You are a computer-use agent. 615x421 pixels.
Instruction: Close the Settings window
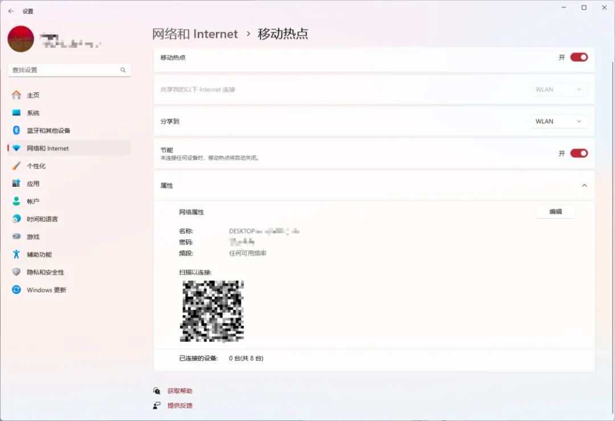pos(604,7)
